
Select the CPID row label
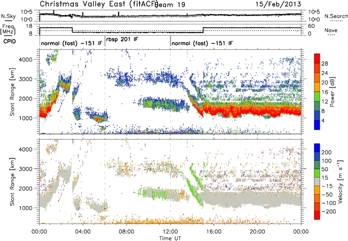coord(10,41)
